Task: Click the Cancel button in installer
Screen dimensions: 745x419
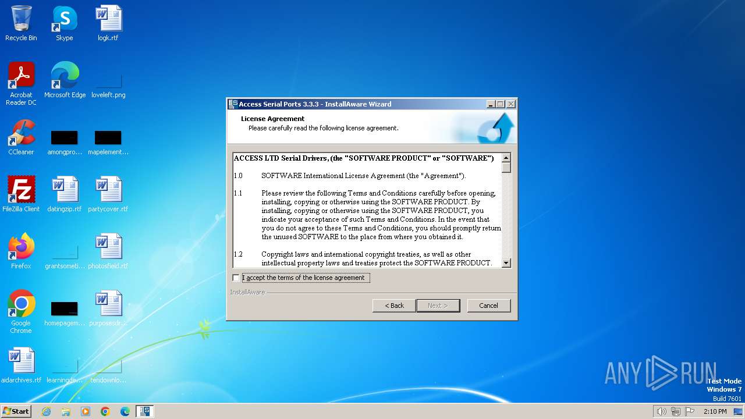Action: click(x=488, y=306)
